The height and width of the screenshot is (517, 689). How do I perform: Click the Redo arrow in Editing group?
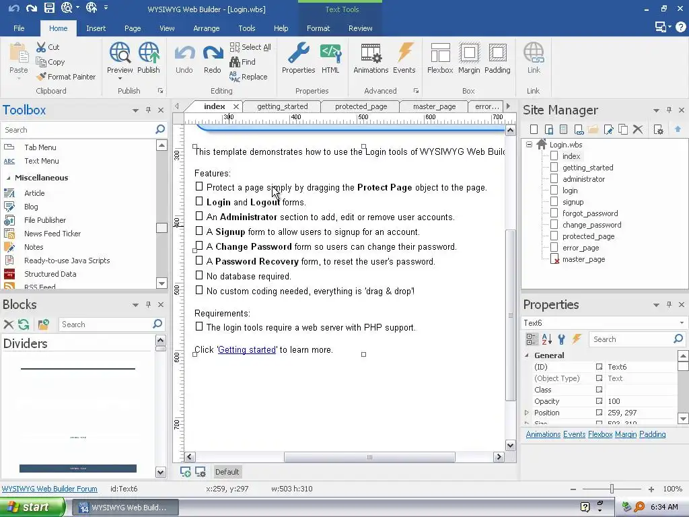[x=213, y=54]
